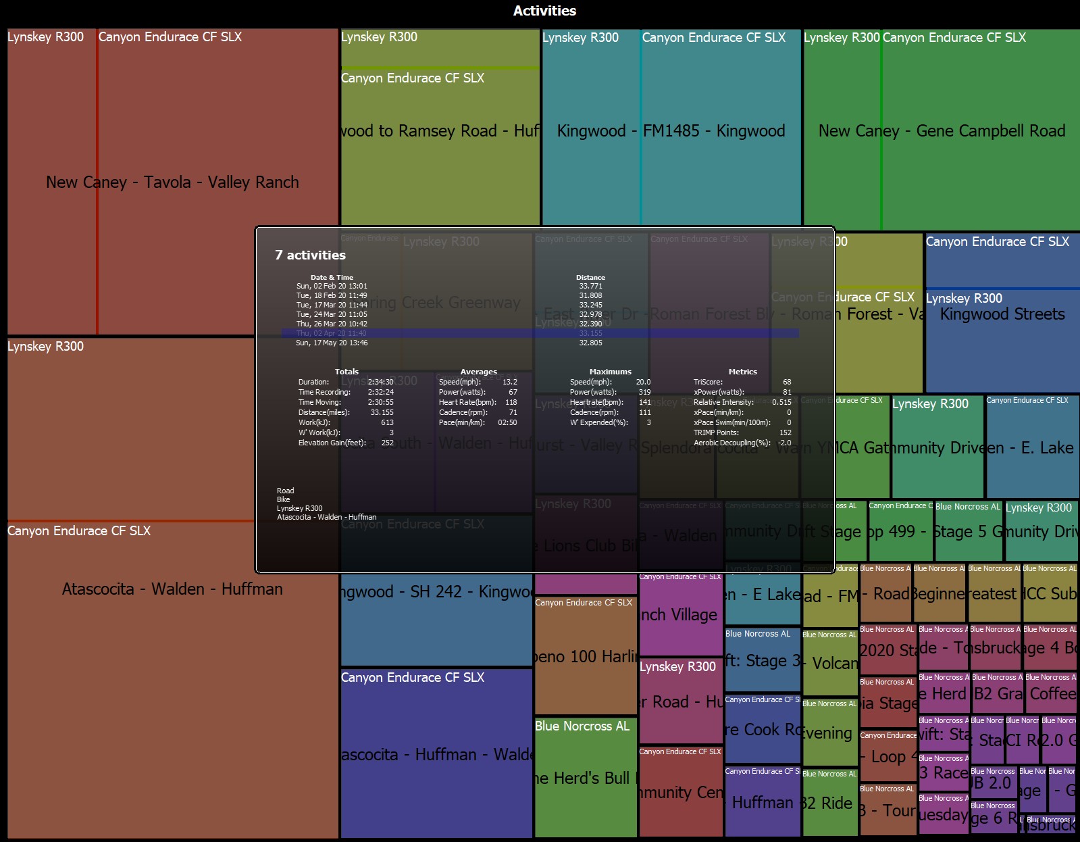Image resolution: width=1080 pixels, height=842 pixels.
Task: Click the Evening green Blue Norcross tile
Action: [830, 733]
